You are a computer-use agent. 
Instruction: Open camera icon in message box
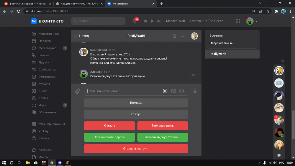173,91
